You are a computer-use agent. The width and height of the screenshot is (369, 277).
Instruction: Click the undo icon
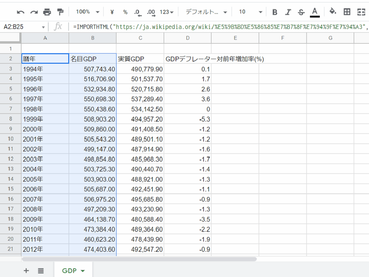pos(21,12)
